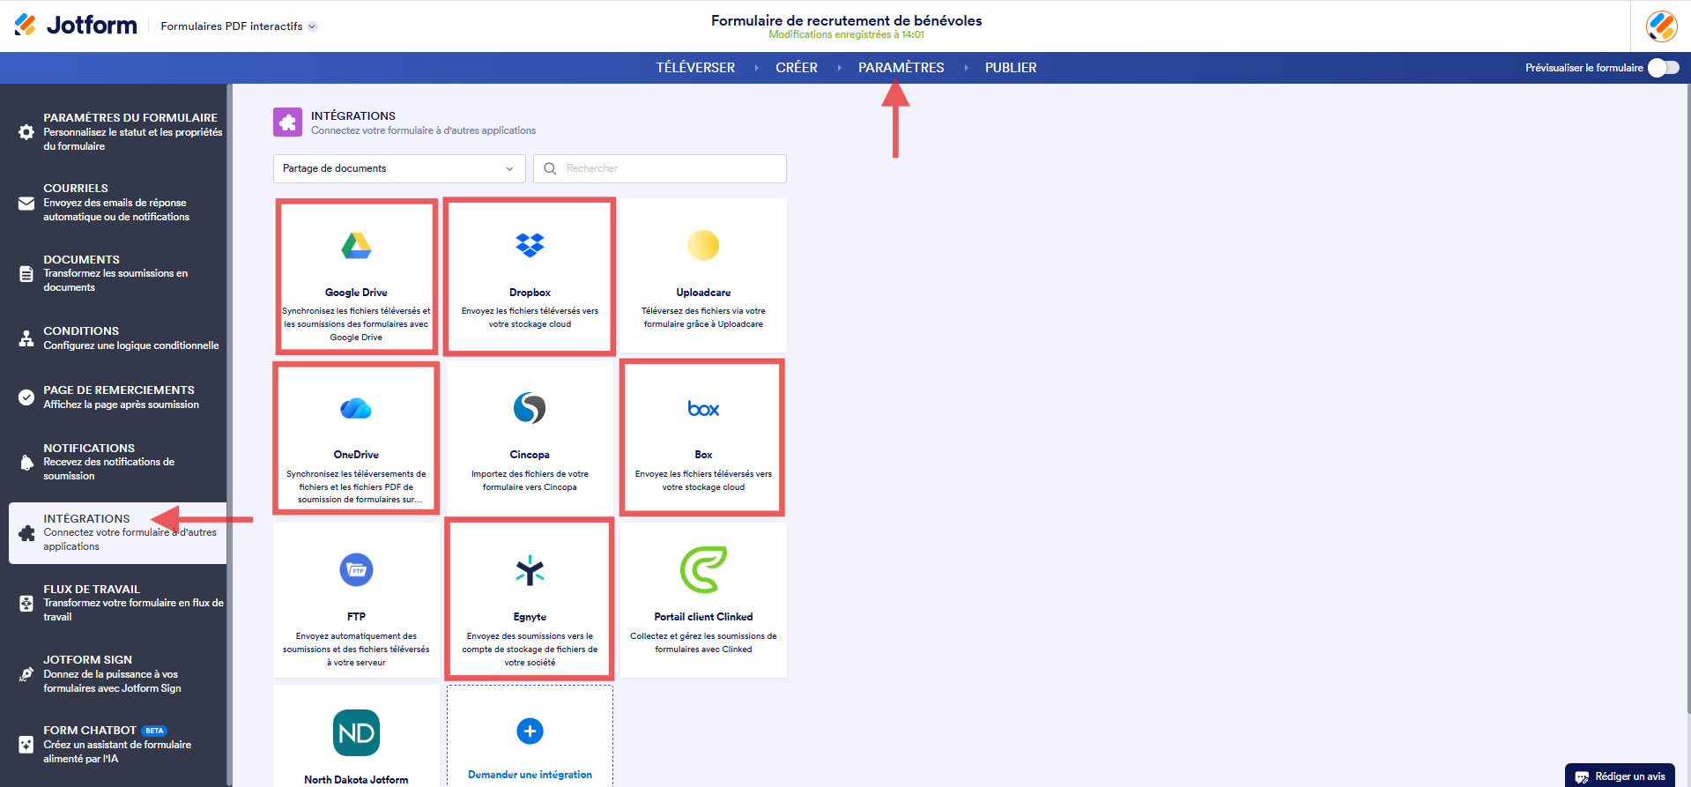Click the plus icon to request integration

point(530,731)
